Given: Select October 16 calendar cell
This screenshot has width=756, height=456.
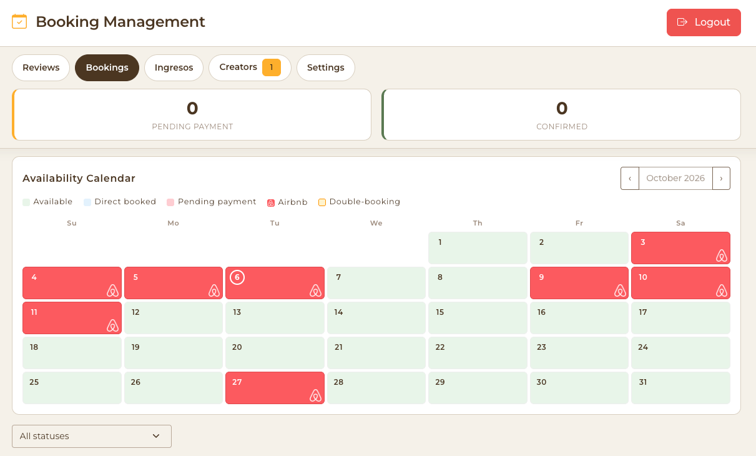Looking at the screenshot, I should point(579,318).
